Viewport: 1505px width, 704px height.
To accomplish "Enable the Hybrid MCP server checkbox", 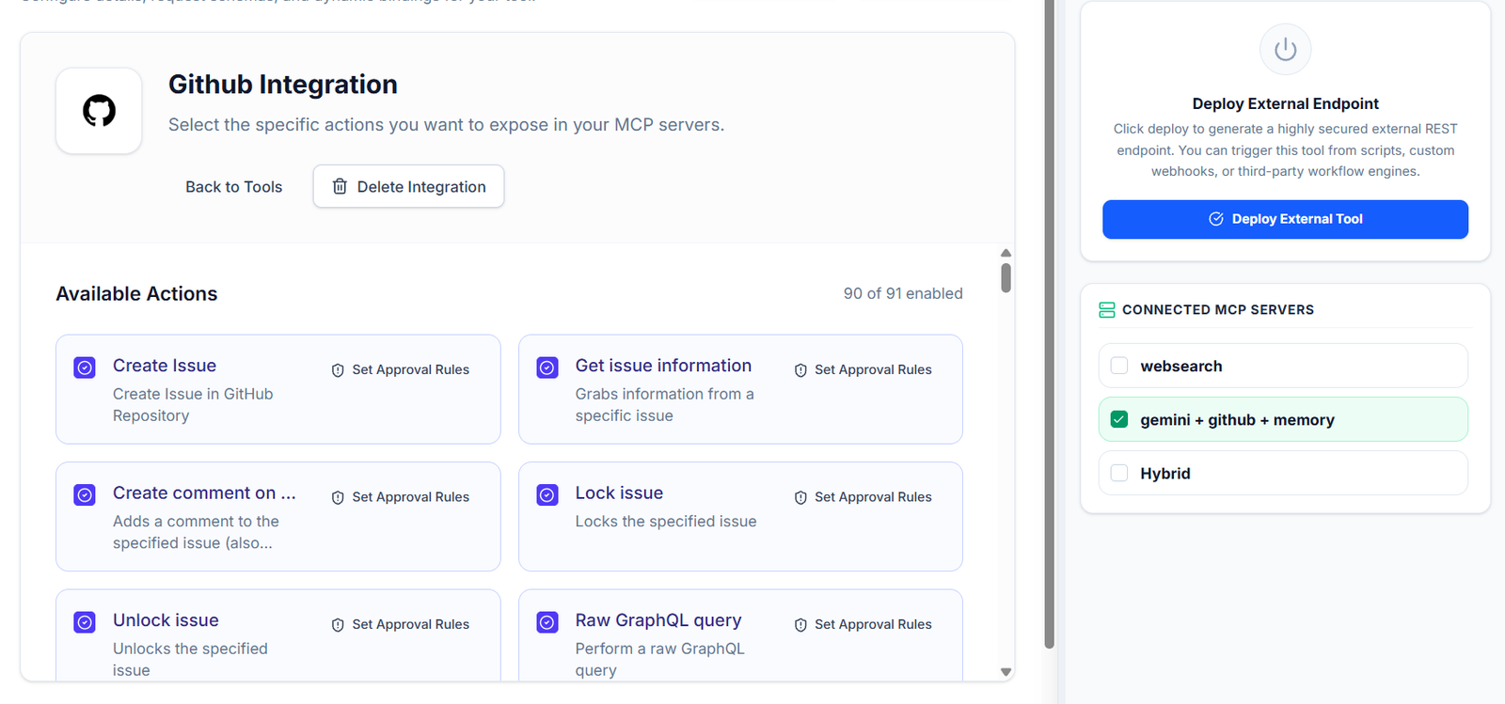I will 1119,473.
